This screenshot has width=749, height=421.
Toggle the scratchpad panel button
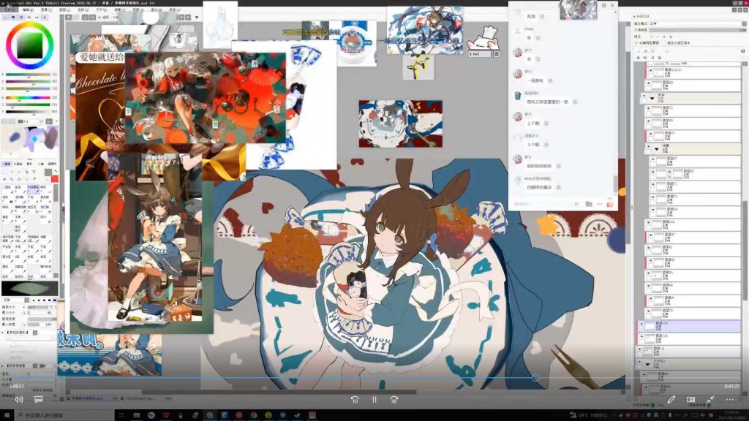click(45, 18)
